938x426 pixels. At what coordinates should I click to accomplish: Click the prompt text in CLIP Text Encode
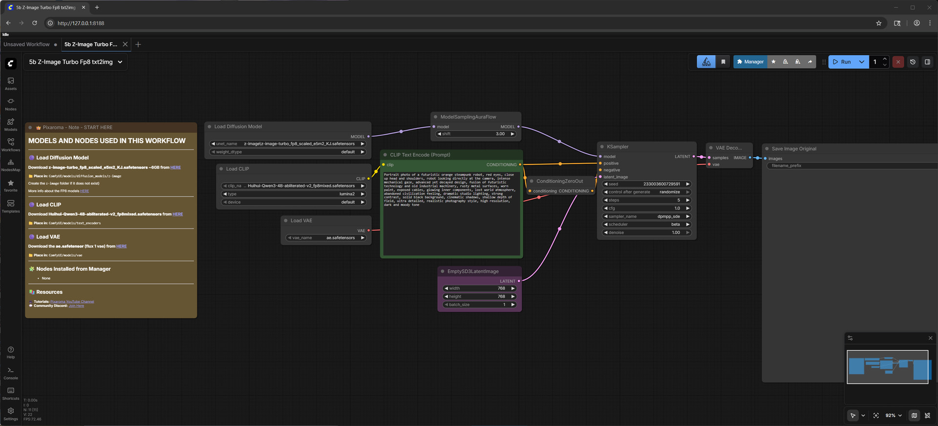pos(449,189)
